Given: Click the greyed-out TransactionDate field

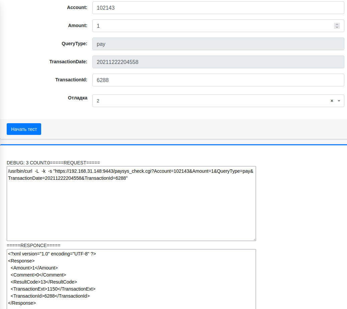Looking at the screenshot, I should pyautogui.click(x=218, y=62).
